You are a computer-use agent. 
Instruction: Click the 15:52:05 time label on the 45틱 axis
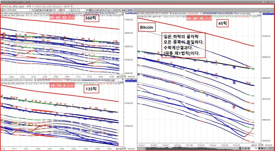pyautogui.click(x=201, y=145)
